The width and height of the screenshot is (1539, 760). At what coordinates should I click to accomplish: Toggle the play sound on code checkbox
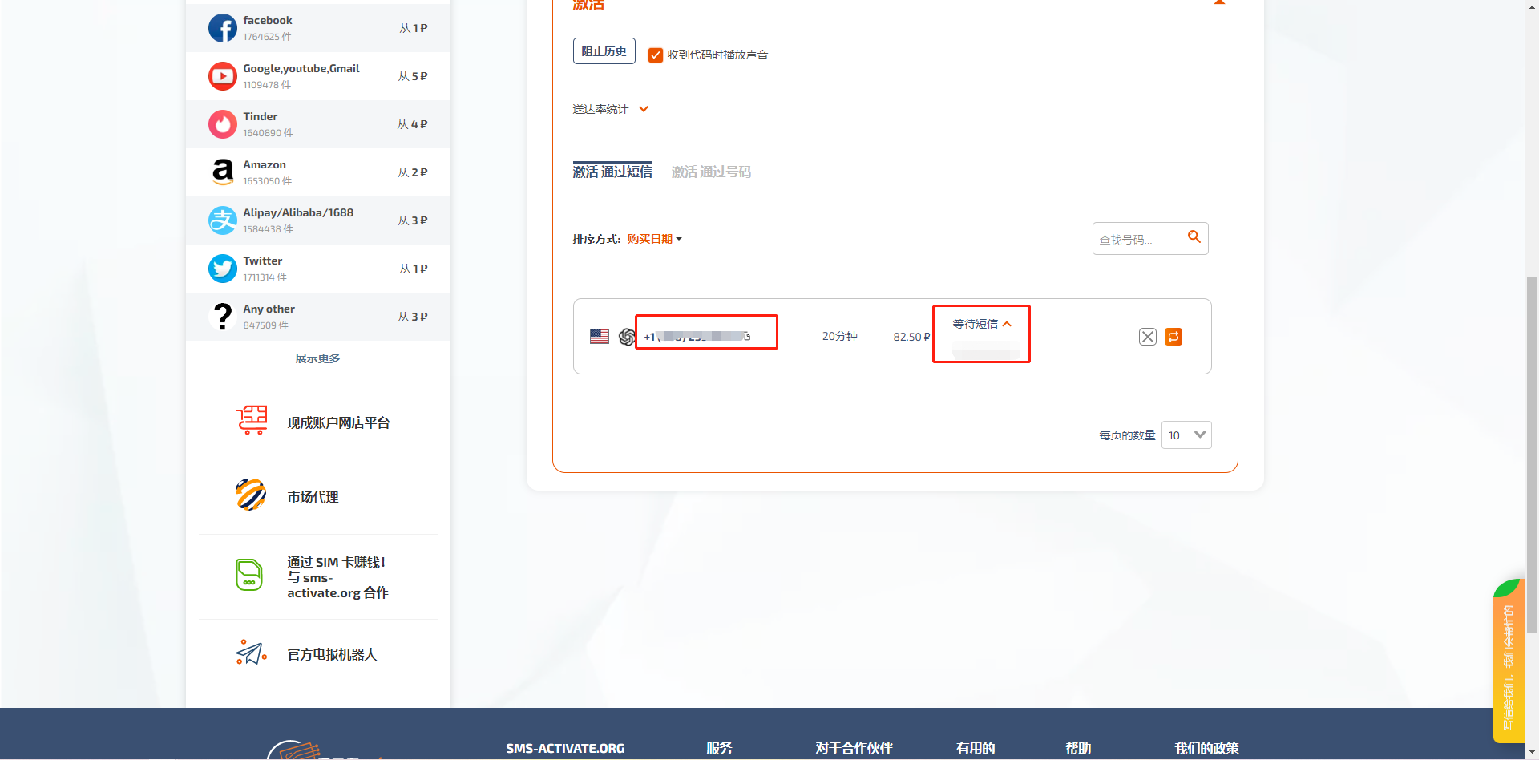point(656,55)
